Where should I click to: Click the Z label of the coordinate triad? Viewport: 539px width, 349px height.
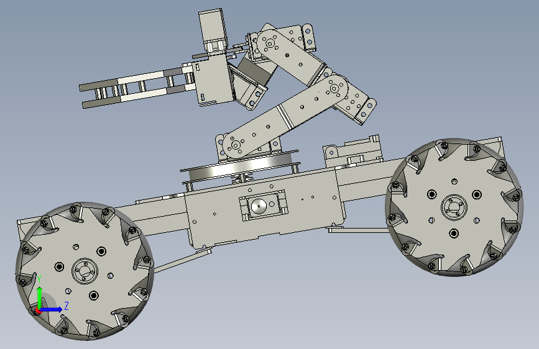(x=67, y=306)
